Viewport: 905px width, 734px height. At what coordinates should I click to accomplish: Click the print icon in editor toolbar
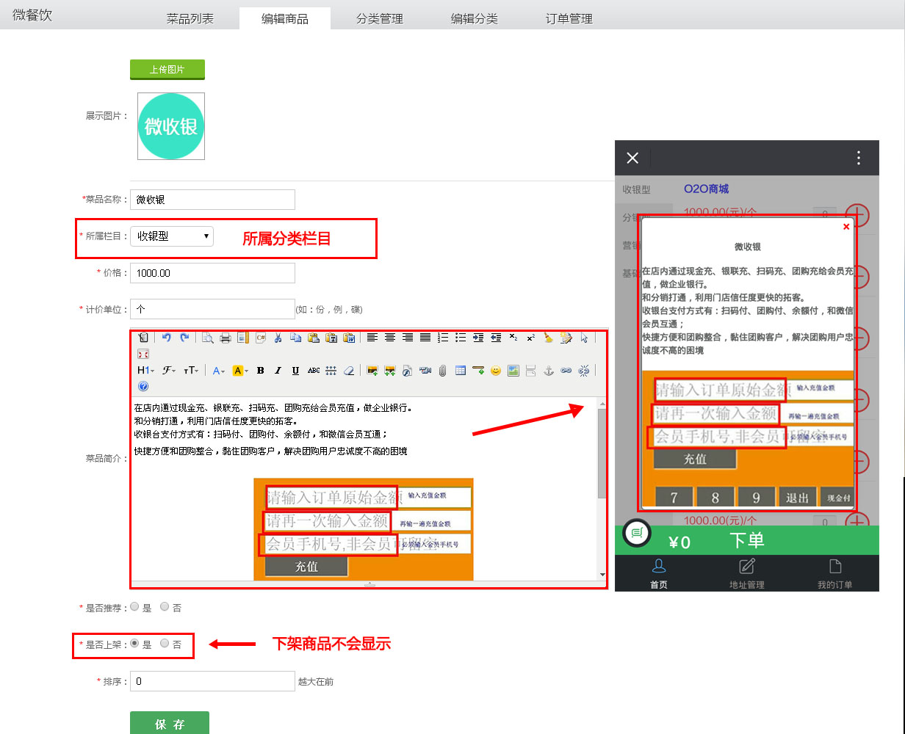point(226,338)
